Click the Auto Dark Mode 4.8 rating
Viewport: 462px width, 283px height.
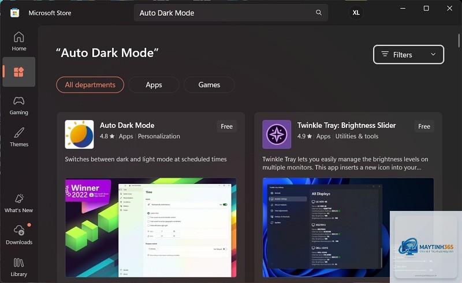click(x=107, y=136)
